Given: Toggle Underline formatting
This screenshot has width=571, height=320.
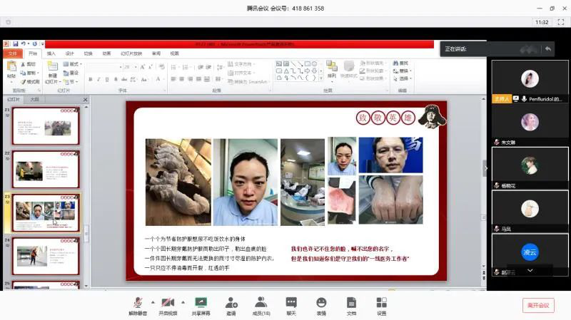Looking at the screenshot, I should [x=107, y=79].
